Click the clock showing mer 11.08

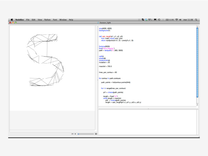pyautogui.click(x=188, y=20)
